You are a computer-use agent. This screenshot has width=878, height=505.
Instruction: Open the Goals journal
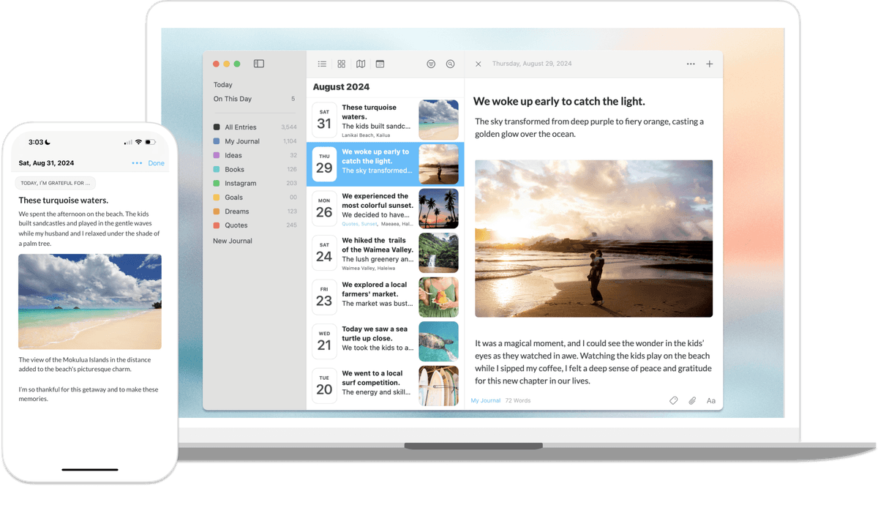pos(255,198)
